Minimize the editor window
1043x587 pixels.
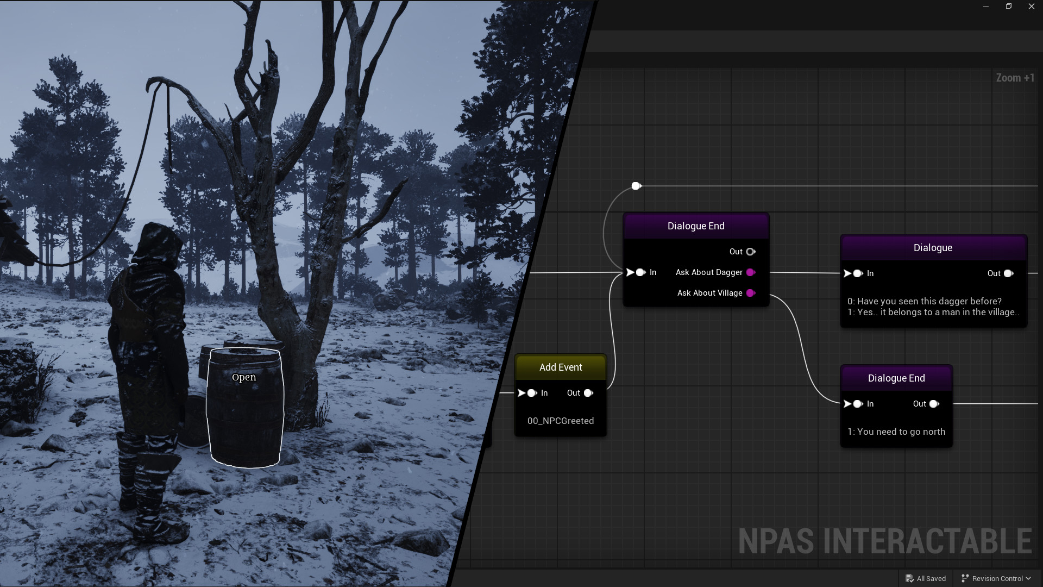[x=986, y=7]
